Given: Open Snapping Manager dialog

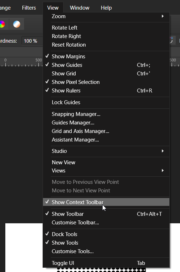Looking at the screenshot, I should pyautogui.click(x=106, y=114).
